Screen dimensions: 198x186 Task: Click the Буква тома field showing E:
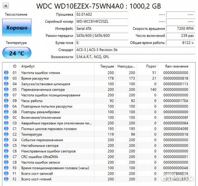[102, 43]
